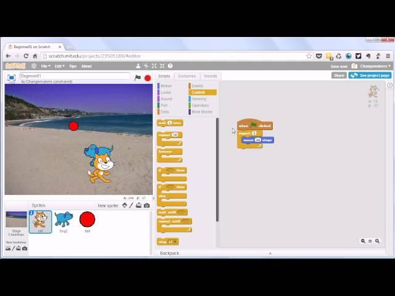Paint new sprite brush icon
395x296 pixels.
coord(131,205)
